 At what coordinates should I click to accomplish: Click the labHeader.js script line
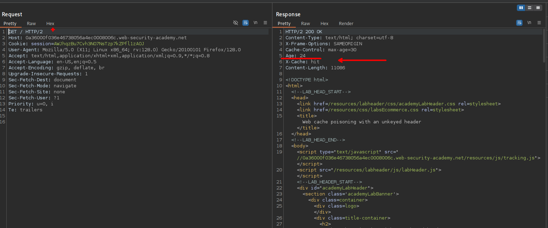[x=369, y=170]
